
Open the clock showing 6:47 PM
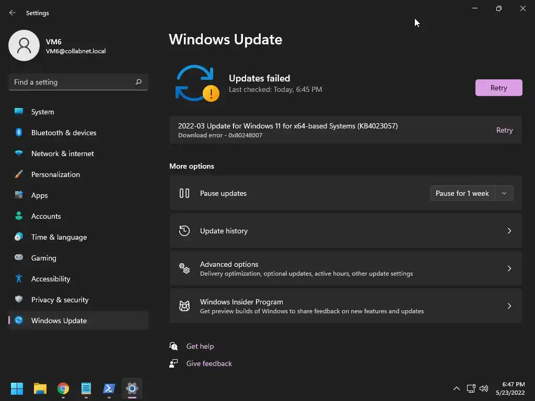coord(510,388)
